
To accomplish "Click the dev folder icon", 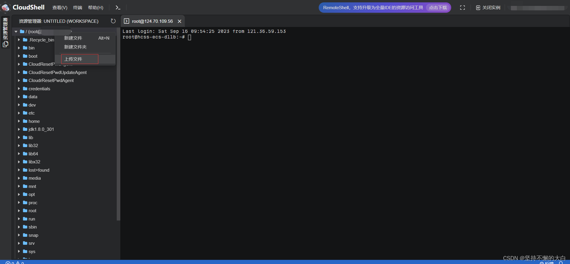I will (25, 105).
